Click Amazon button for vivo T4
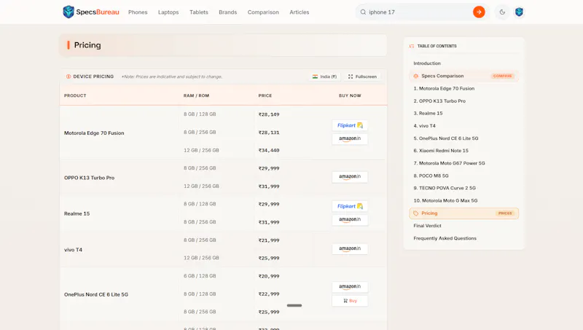Viewport: 583px width, 330px height. click(x=350, y=248)
